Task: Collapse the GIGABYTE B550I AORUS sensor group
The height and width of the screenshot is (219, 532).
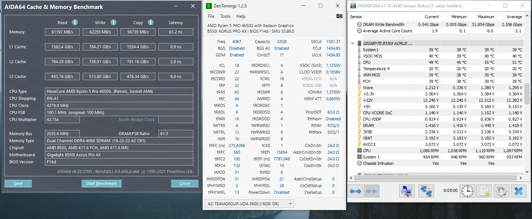Action: click(x=352, y=43)
